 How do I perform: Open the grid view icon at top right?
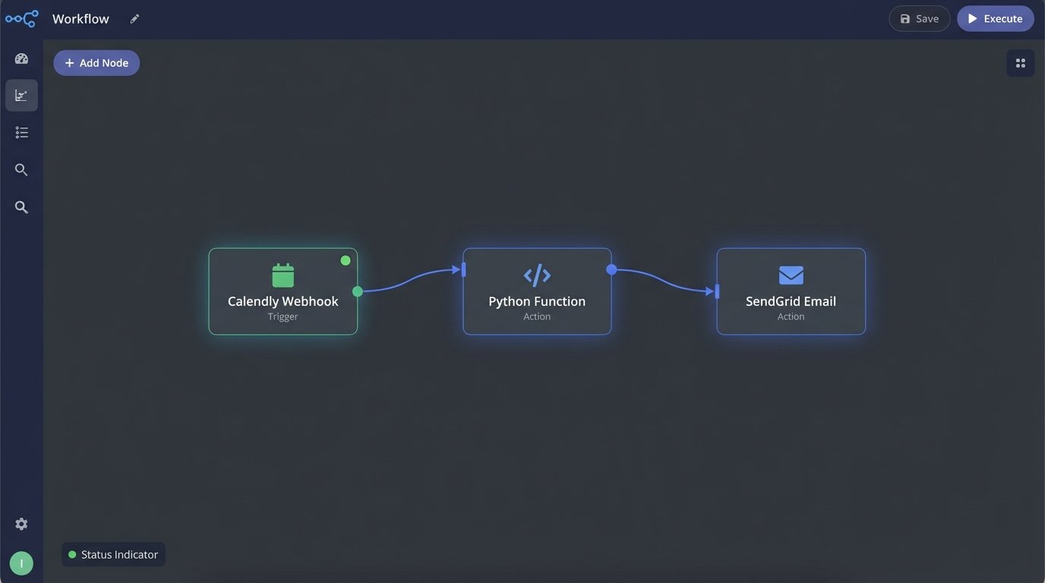coord(1020,62)
